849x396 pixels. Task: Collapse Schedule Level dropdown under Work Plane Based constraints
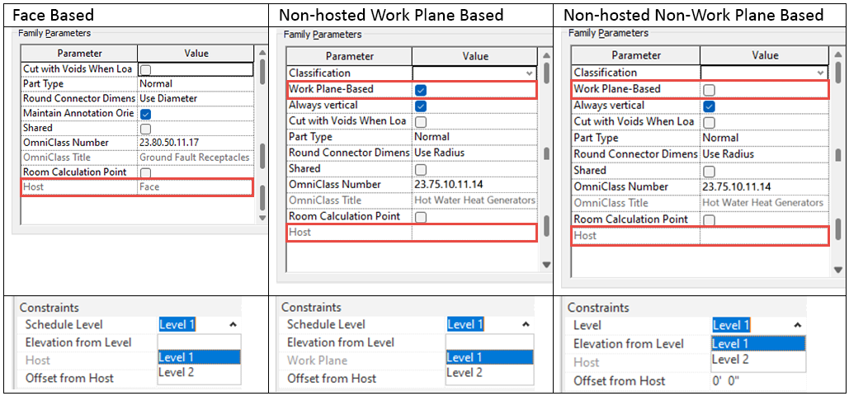click(525, 324)
